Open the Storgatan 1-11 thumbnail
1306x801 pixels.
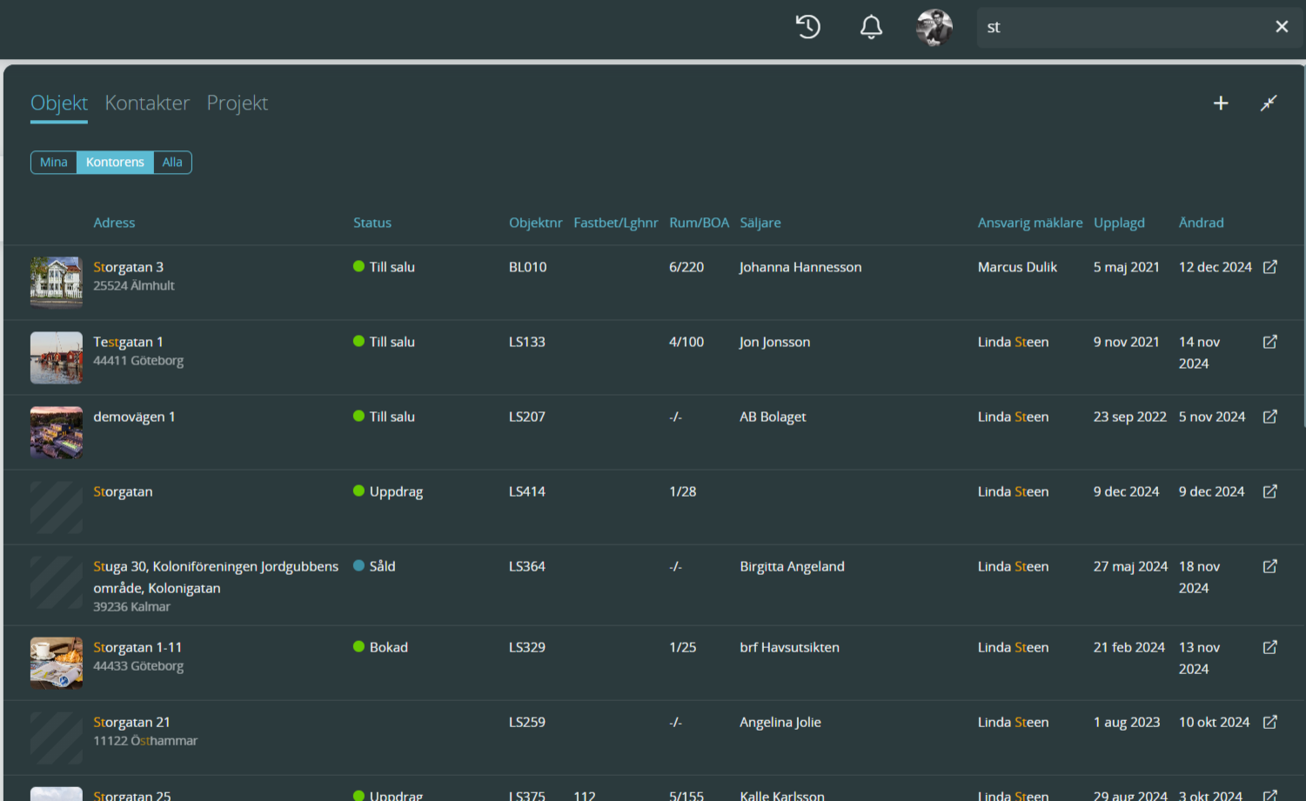(57, 663)
